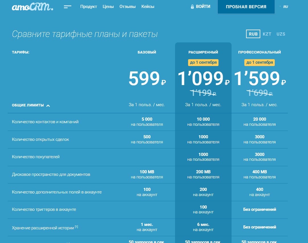The image size is (308, 243).
Task: Switch prices to KZT
Action: [267, 34]
